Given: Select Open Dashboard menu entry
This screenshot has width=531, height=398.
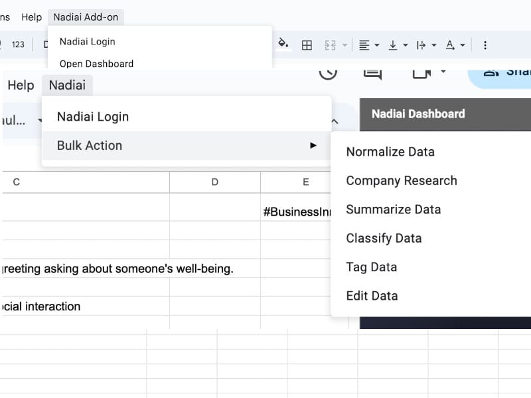Looking at the screenshot, I should point(96,64).
